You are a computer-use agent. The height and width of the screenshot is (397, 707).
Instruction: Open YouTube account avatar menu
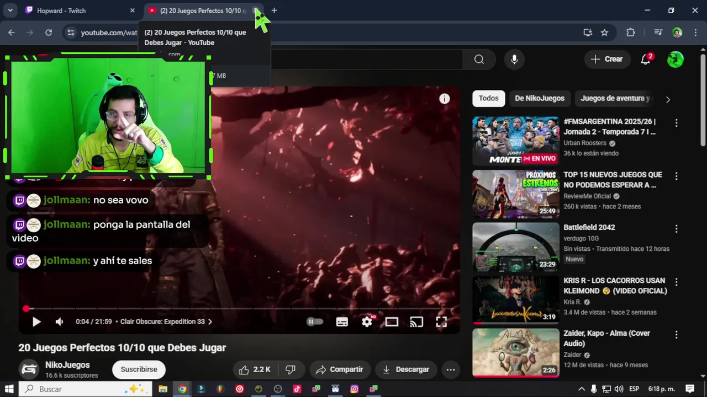click(676, 59)
